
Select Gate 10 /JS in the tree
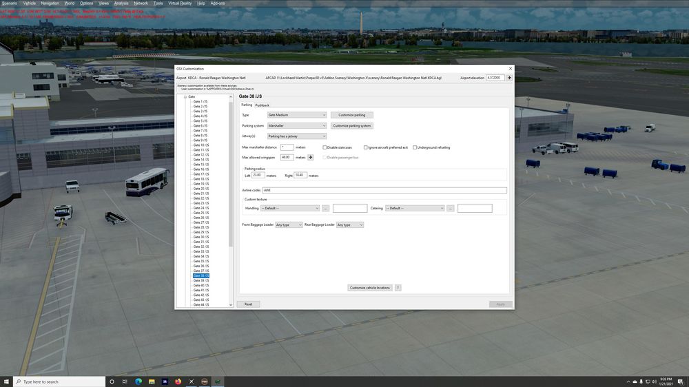[x=200, y=145]
